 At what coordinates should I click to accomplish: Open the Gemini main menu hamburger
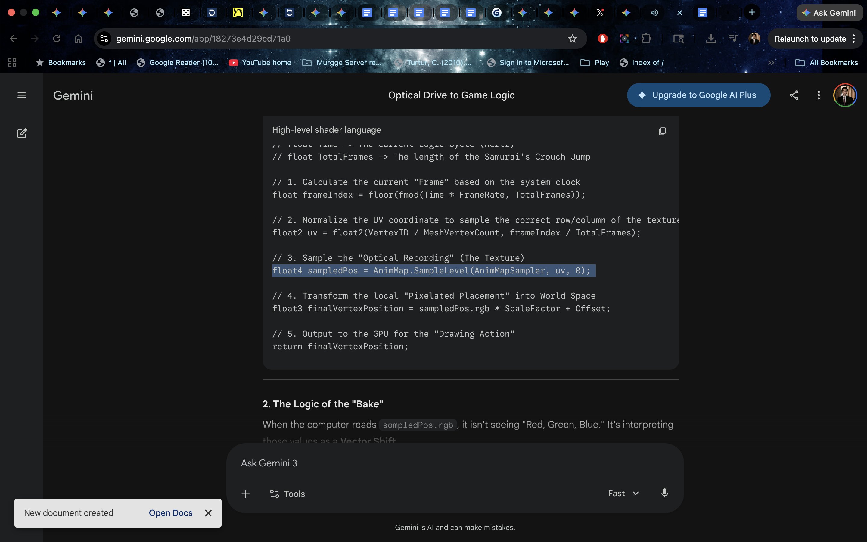(21, 95)
